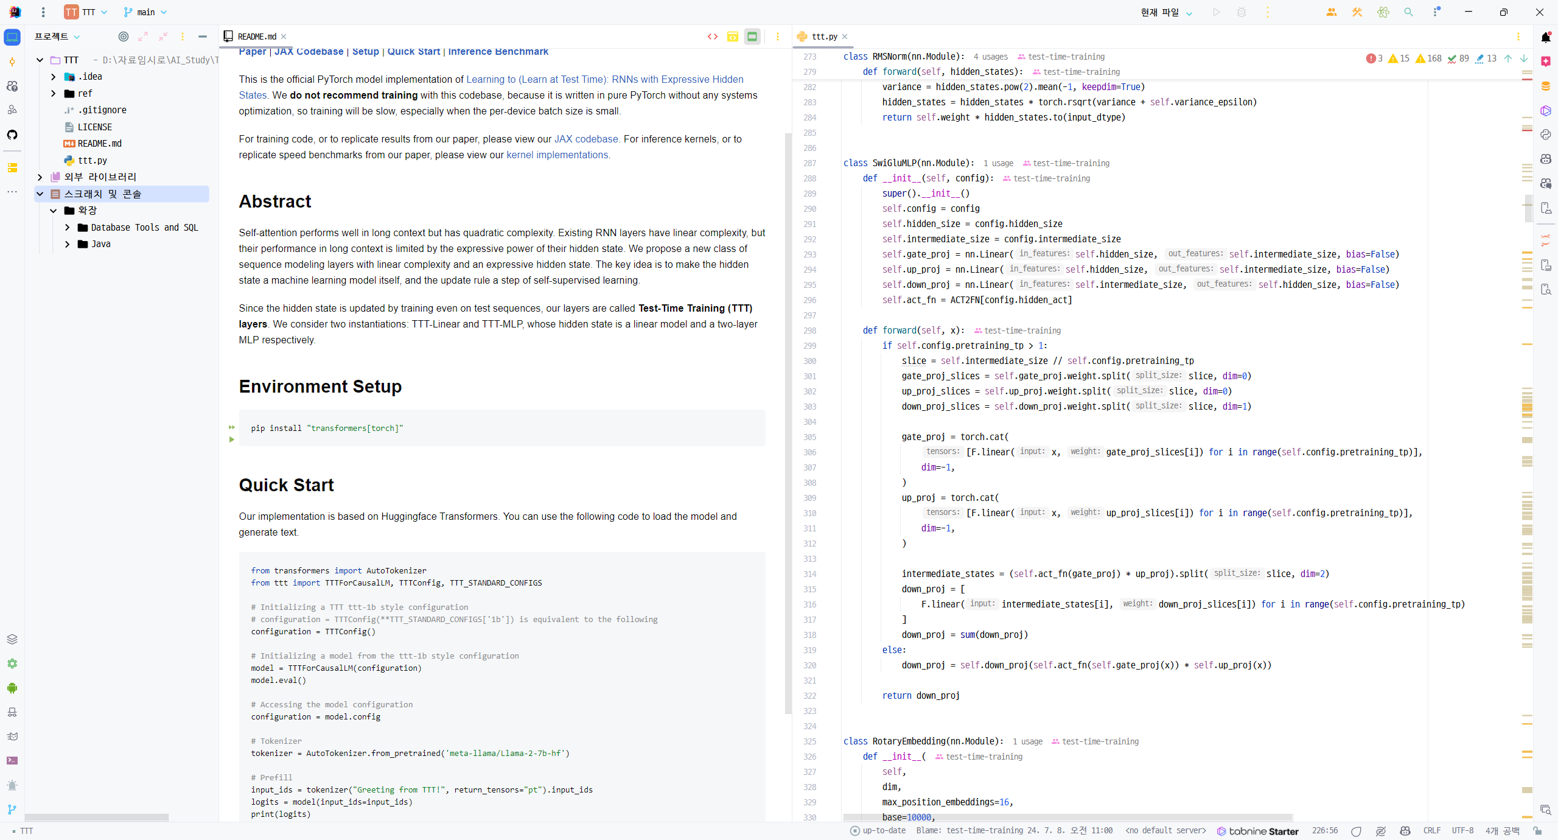This screenshot has width=1558, height=840.
Task: Switch README to editor-only view icon
Action: (713, 37)
